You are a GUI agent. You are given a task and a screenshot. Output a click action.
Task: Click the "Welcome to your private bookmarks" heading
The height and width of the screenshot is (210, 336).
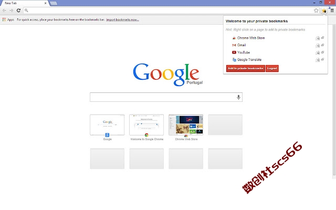pyautogui.click(x=257, y=21)
